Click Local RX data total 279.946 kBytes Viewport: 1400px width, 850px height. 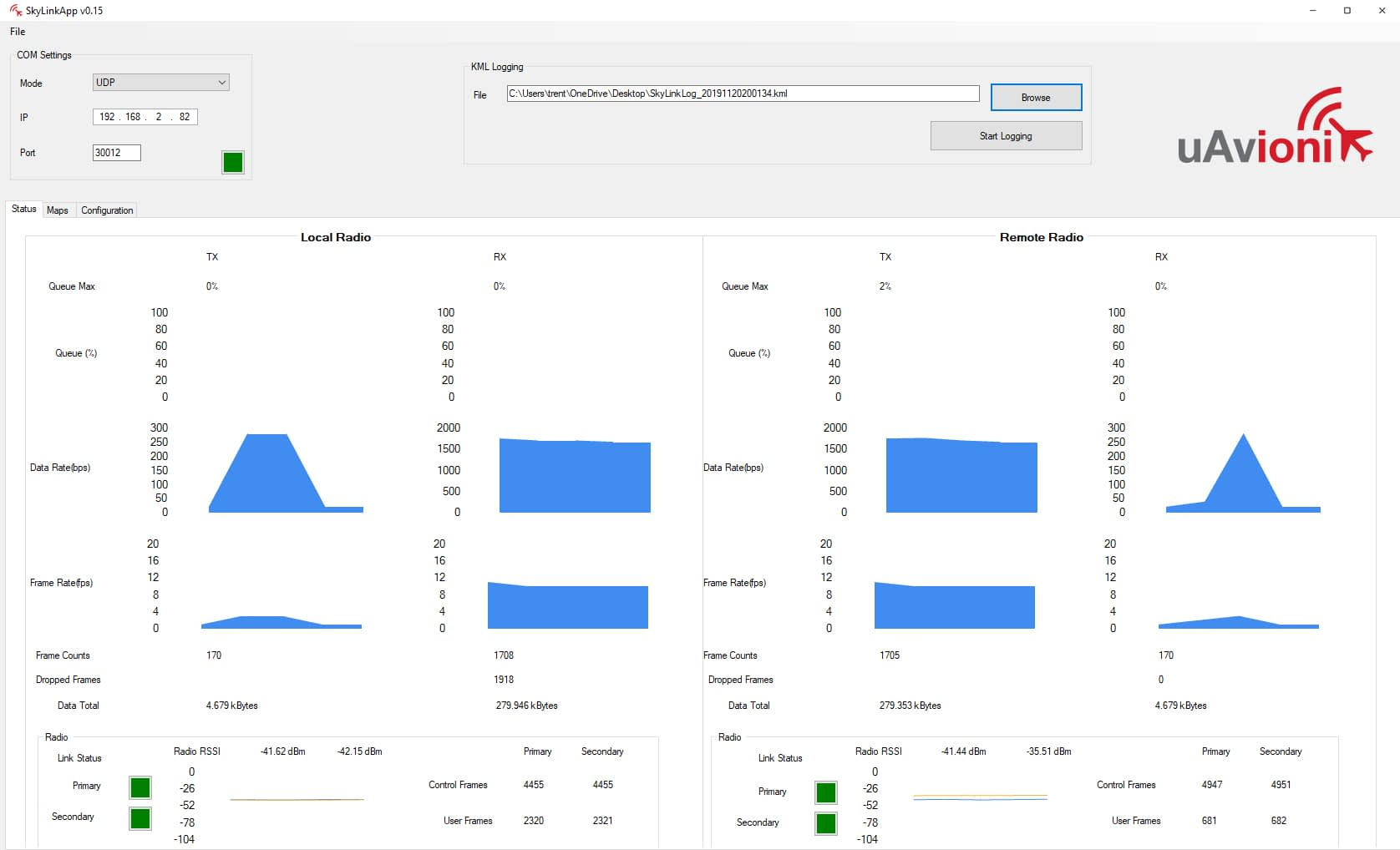pos(527,706)
